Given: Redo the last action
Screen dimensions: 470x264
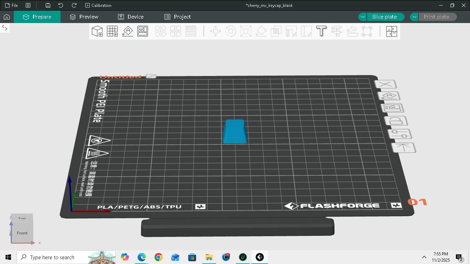Looking at the screenshot, I should [74, 5].
